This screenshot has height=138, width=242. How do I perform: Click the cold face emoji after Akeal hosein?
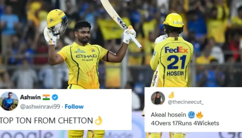click(x=192, y=115)
